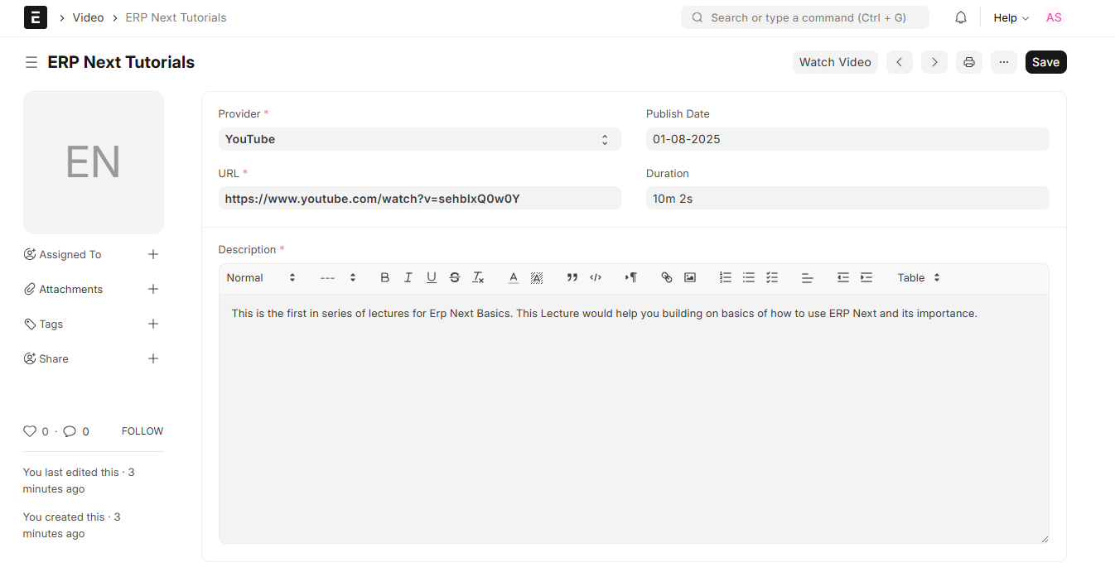Decrease indent in the editor
The height and width of the screenshot is (577, 1115).
pyautogui.click(x=843, y=277)
